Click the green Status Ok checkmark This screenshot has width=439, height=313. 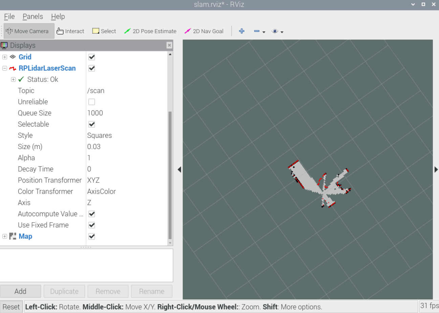(x=21, y=79)
